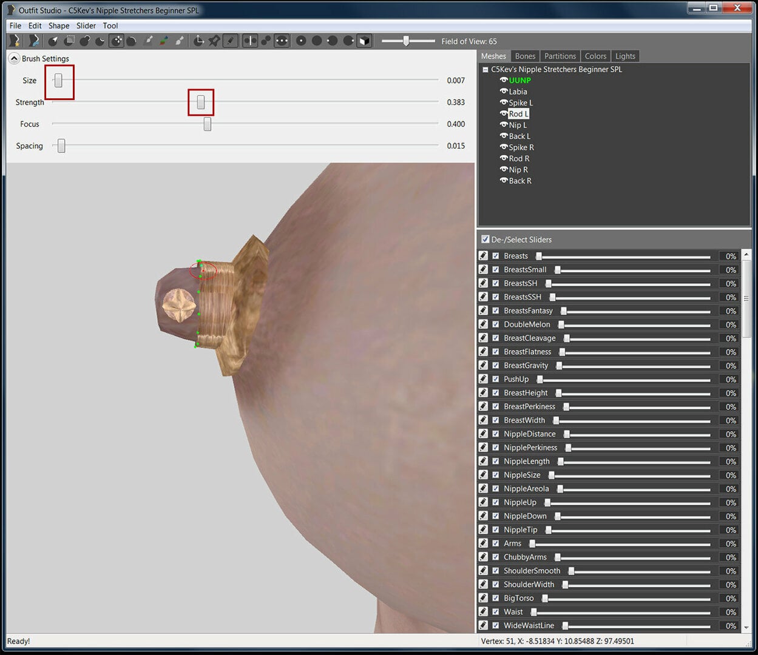Switch to the Bones tab
Viewport: 758px width, 655px height.
[525, 56]
